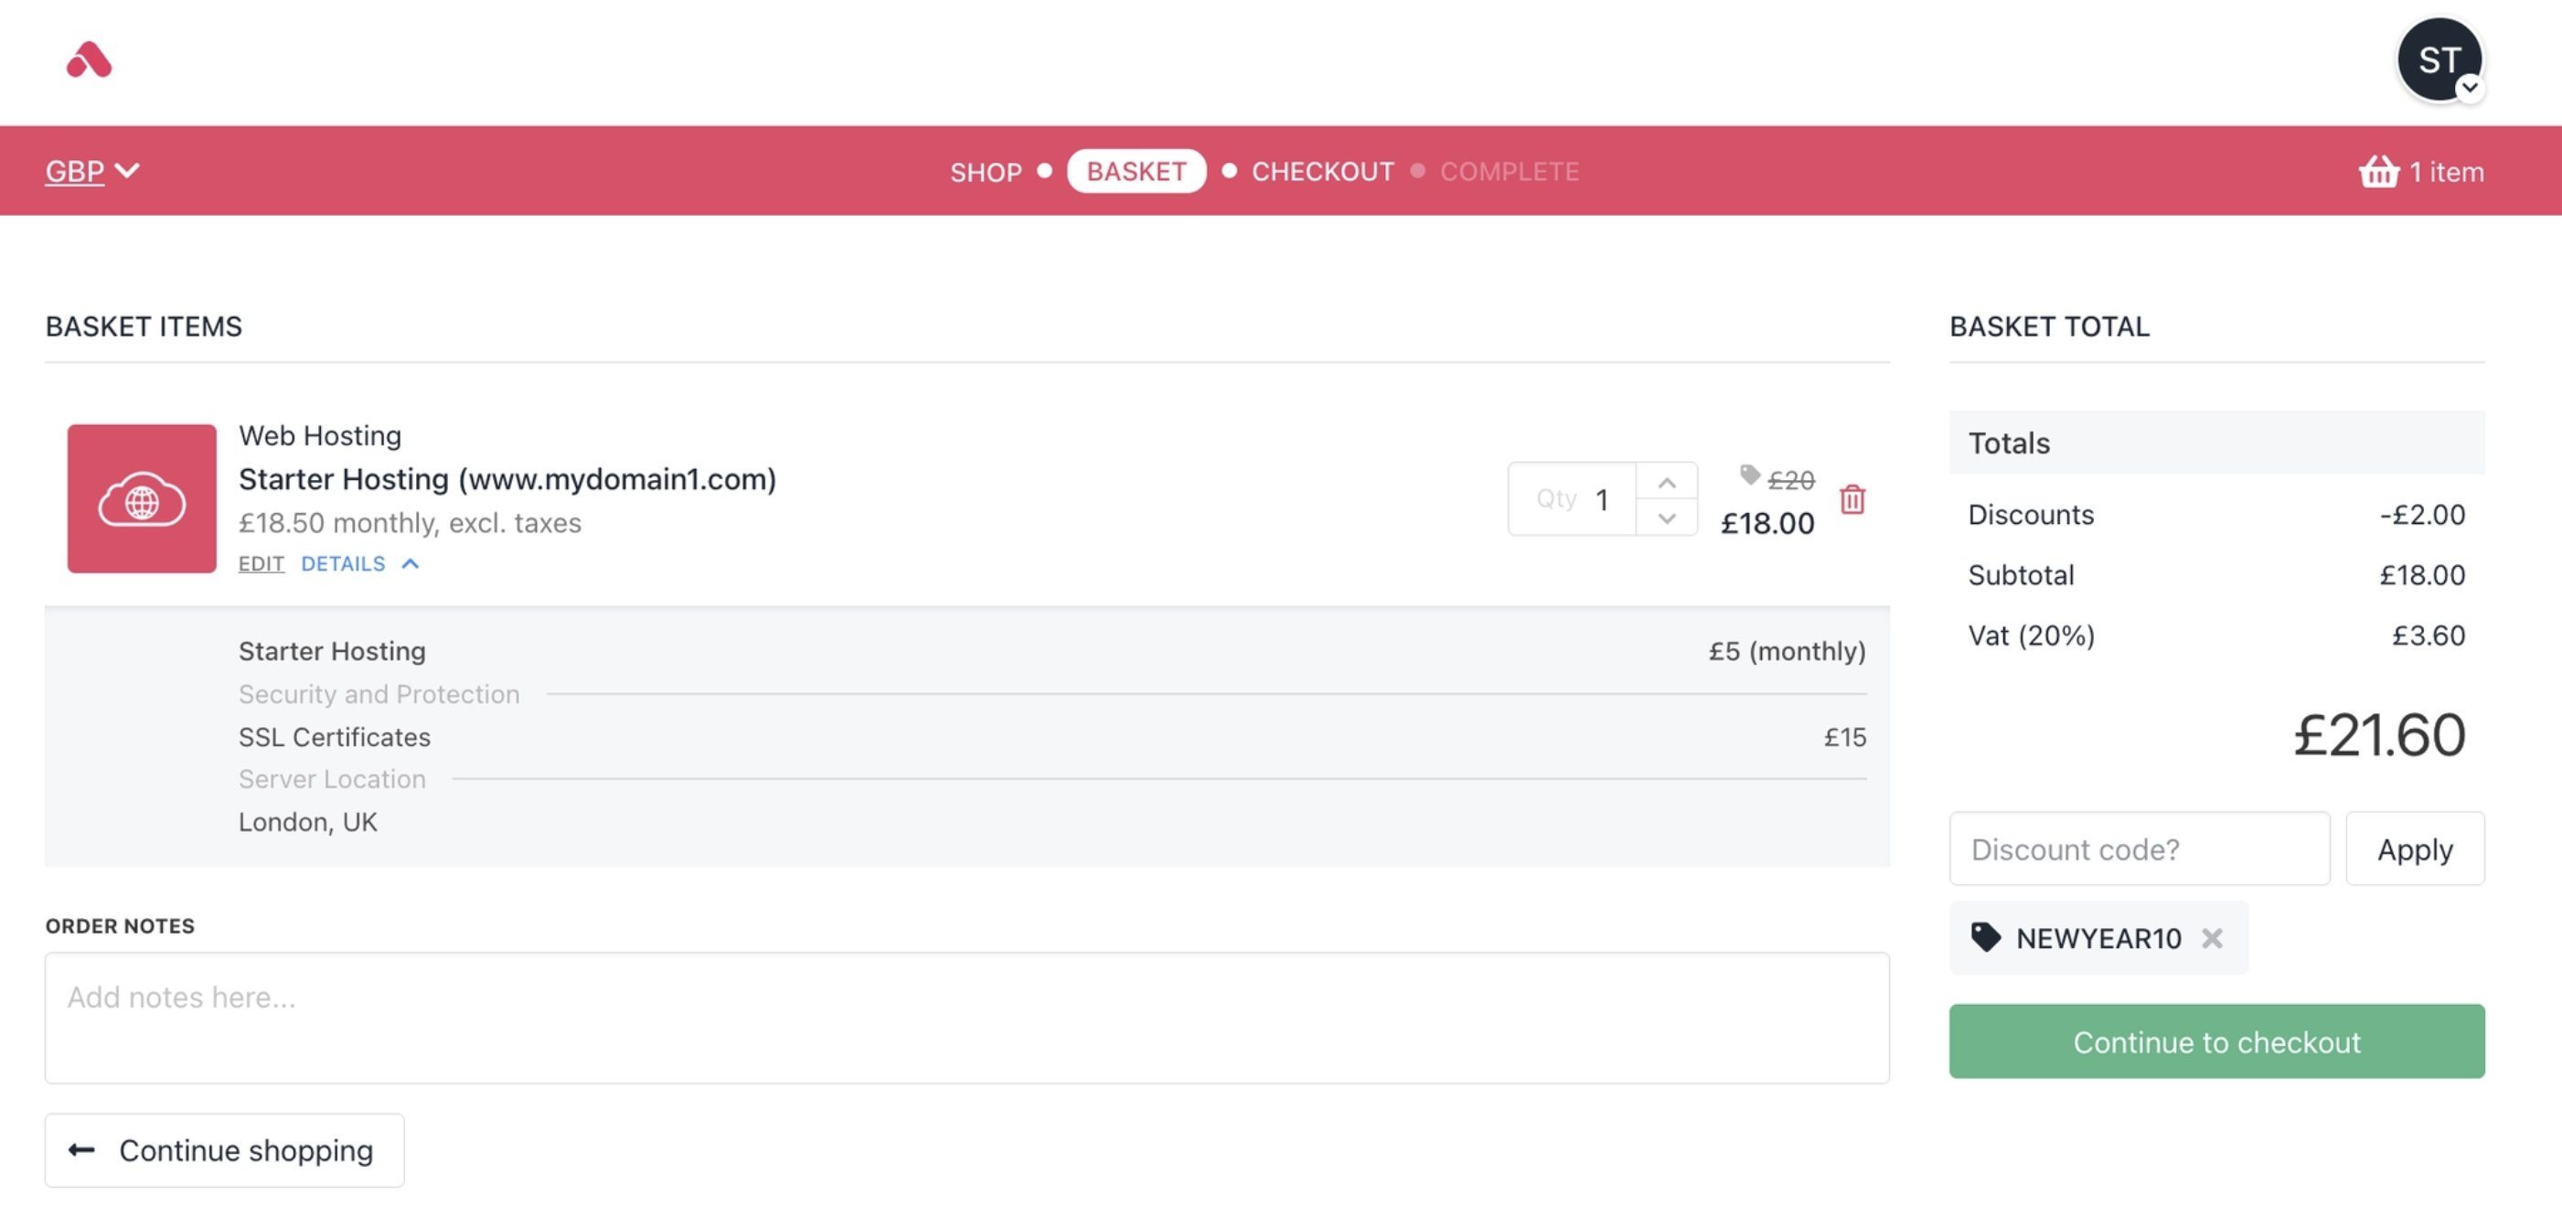The width and height of the screenshot is (2562, 1218).
Task: Click the London, UK location text
Action: tap(307, 822)
